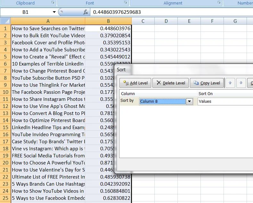Image resolution: width=253 pixels, height=203 pixels.
Task: Click the Name Box showing B1
Action: click(x=26, y=12)
